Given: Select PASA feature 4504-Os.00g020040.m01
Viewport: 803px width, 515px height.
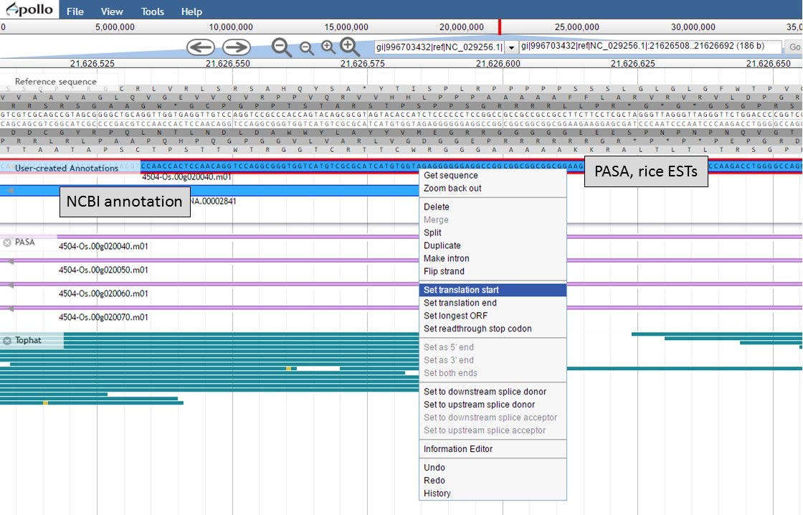Looking at the screenshot, I should point(103,246).
